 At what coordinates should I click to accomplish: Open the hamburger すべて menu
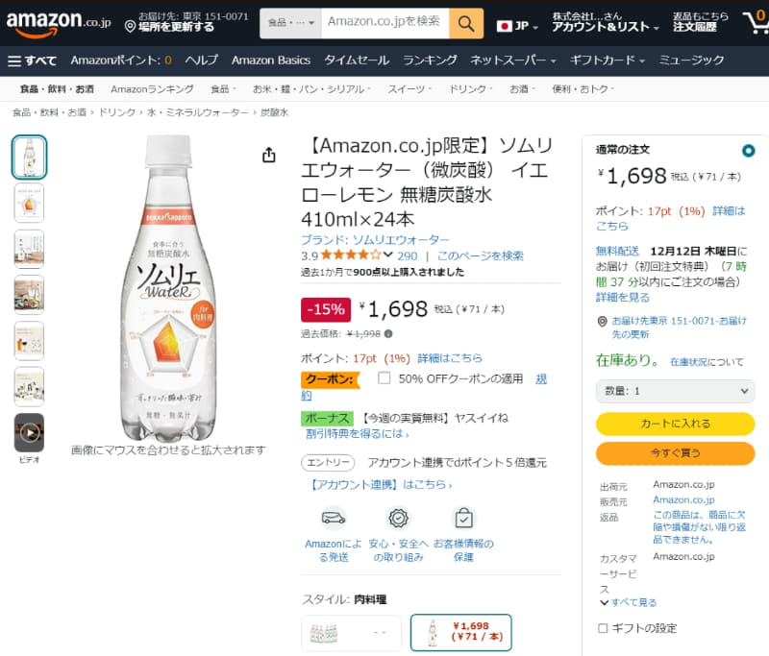[33, 61]
